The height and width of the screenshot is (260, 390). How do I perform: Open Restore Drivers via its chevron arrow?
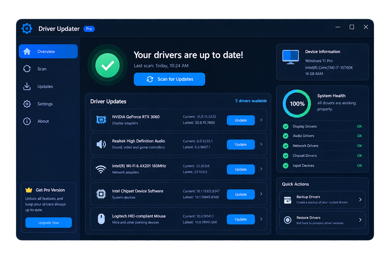pyautogui.click(x=360, y=220)
